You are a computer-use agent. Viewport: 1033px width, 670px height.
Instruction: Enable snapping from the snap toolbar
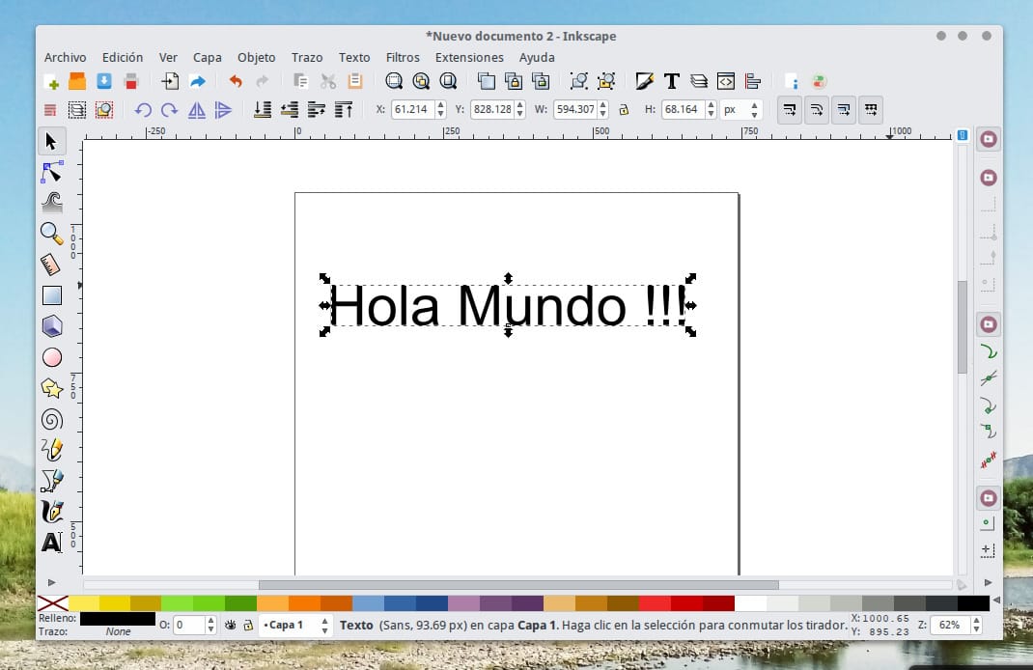click(x=988, y=138)
